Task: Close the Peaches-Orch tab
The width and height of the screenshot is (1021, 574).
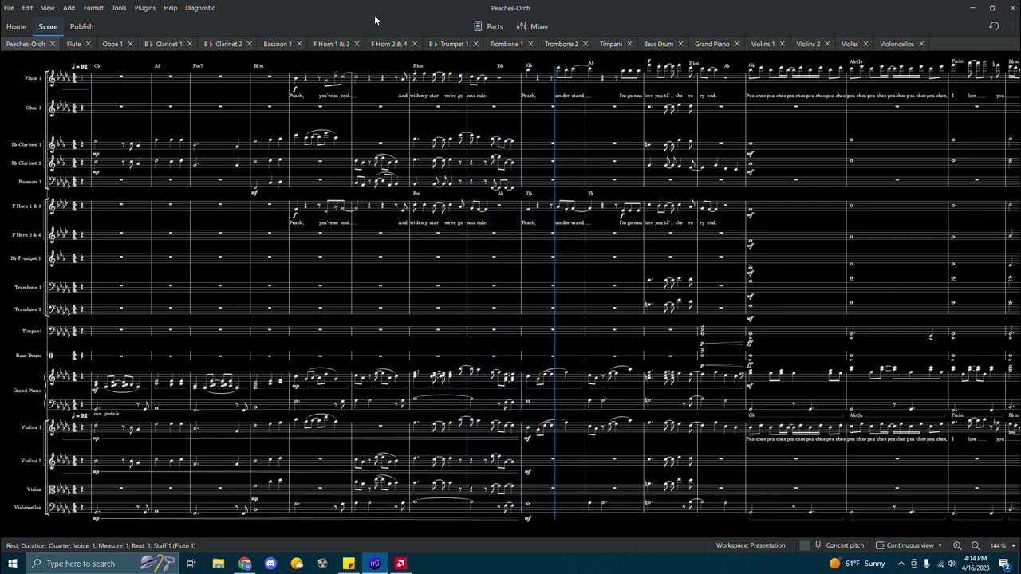Action: [53, 44]
